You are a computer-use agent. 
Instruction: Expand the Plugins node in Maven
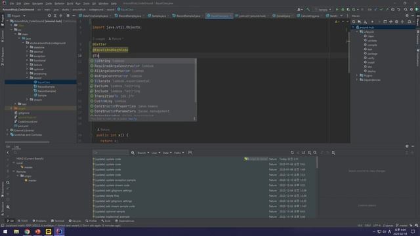[x=357, y=75]
